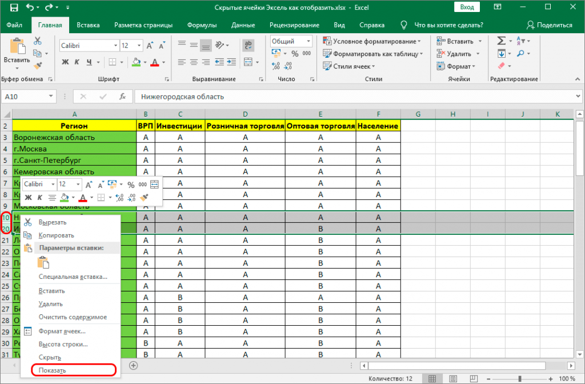The height and width of the screenshot is (384, 585).
Task: Toggle underline (Ч) in the ribbon
Action: [x=89, y=62]
